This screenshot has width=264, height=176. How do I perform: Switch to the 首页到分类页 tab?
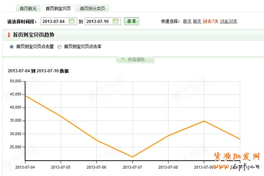click(92, 8)
